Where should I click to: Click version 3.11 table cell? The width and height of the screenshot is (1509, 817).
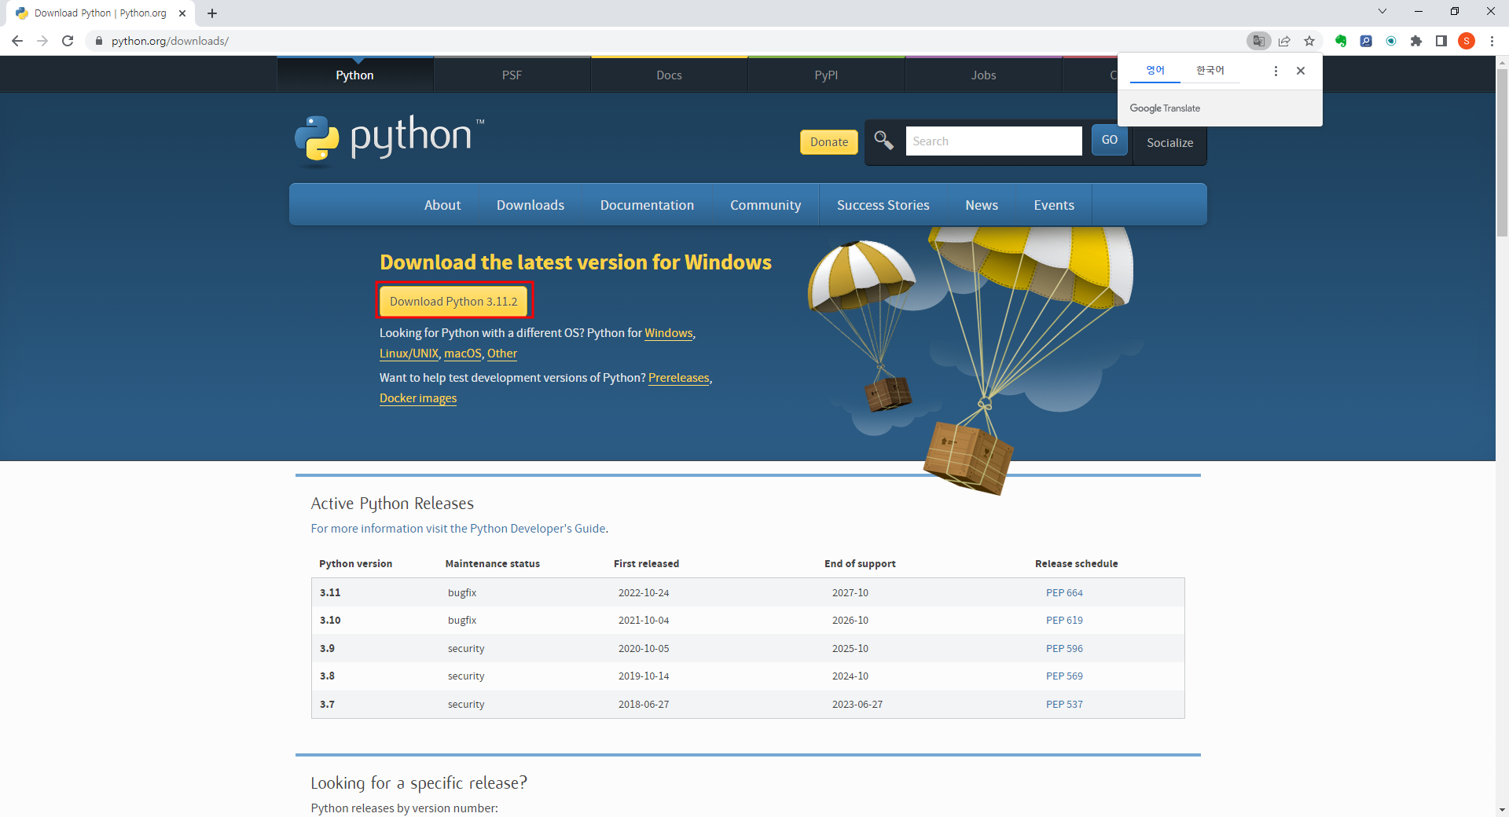pos(330,593)
